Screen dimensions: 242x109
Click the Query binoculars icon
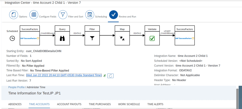tap(62, 39)
